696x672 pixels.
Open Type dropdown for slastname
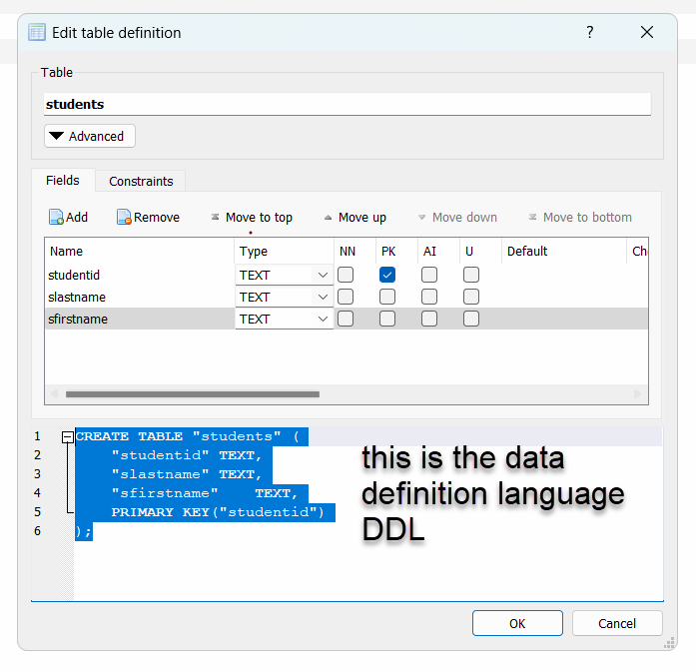[284, 297]
